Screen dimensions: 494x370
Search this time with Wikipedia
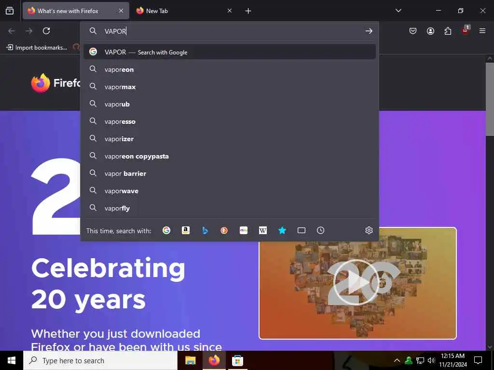(x=263, y=230)
